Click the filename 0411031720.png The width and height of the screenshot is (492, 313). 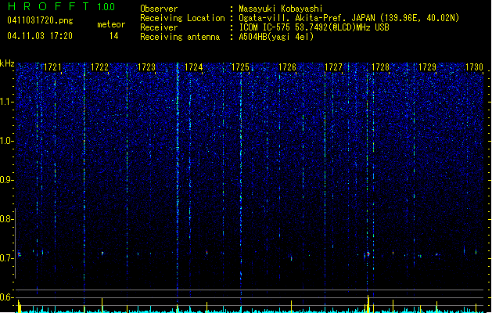pyautogui.click(x=40, y=21)
